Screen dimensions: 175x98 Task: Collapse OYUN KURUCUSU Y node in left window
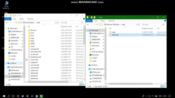(x=6, y=67)
